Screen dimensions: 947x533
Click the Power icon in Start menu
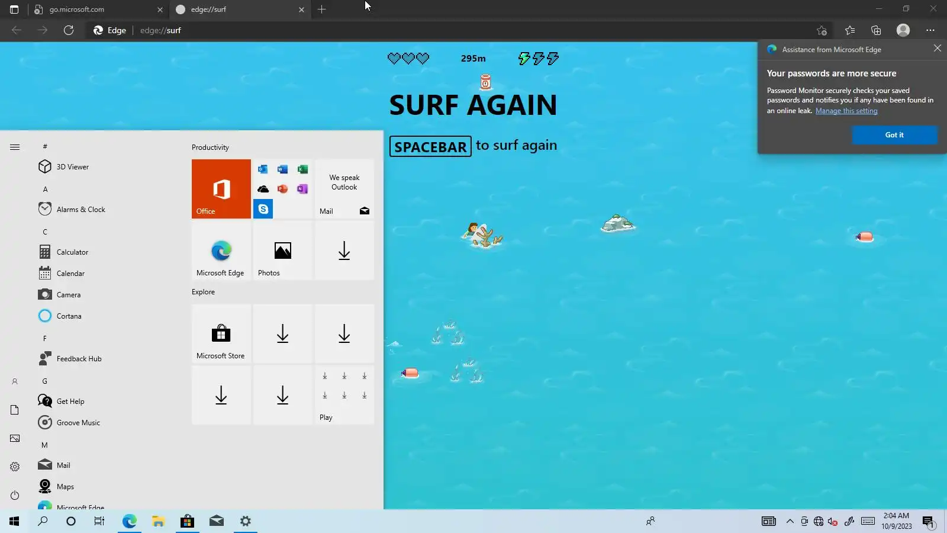click(15, 495)
